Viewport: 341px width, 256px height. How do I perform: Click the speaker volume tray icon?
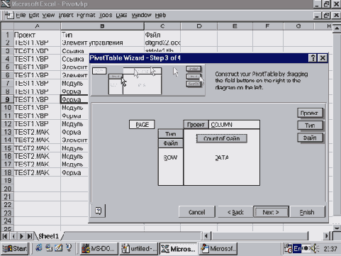[x=314, y=249]
